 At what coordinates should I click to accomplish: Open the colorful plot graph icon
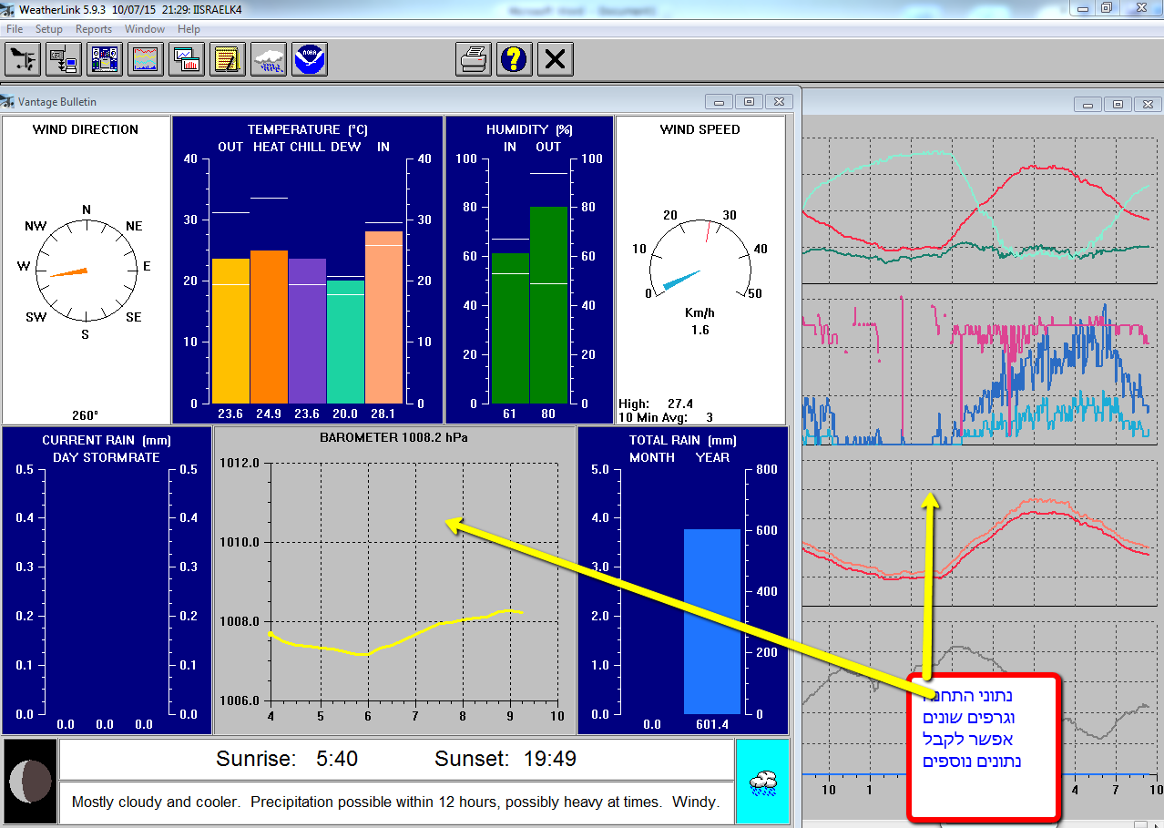(x=146, y=60)
